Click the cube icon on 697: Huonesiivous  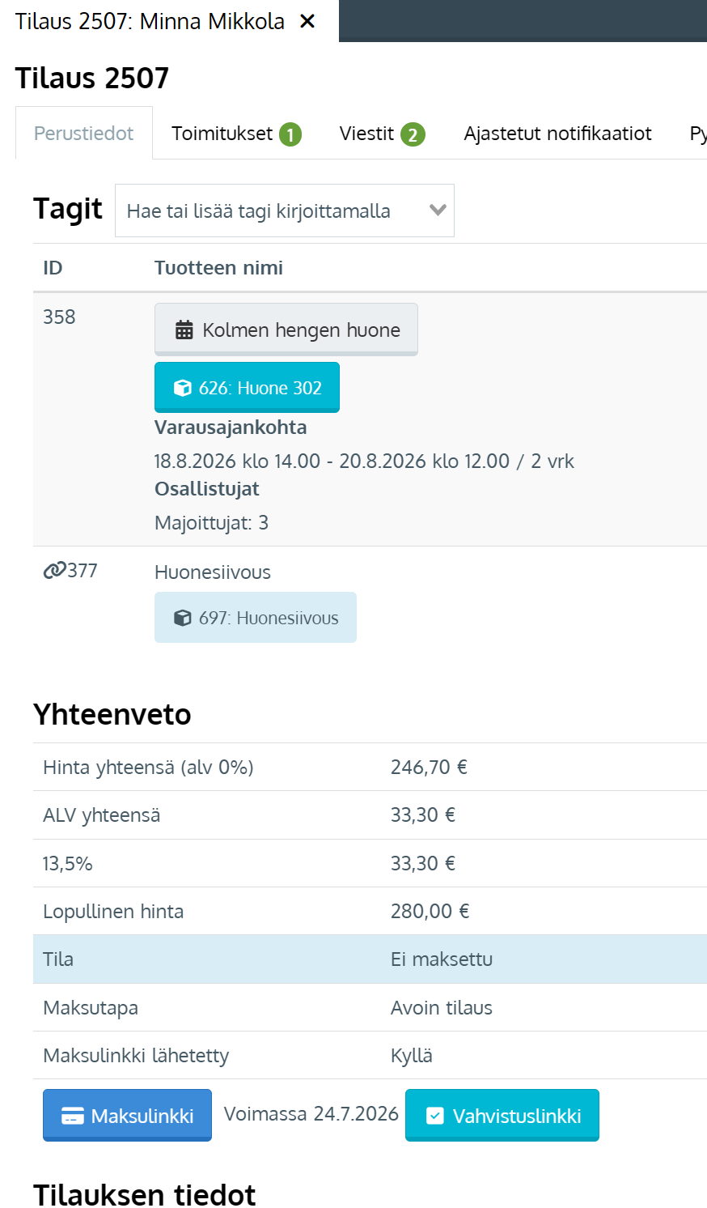click(x=183, y=619)
